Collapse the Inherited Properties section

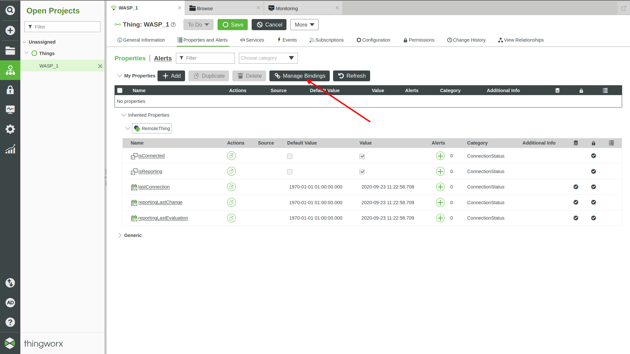(124, 114)
